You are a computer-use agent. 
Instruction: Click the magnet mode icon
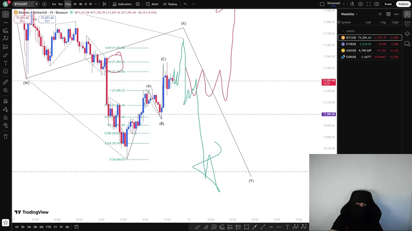(5, 101)
